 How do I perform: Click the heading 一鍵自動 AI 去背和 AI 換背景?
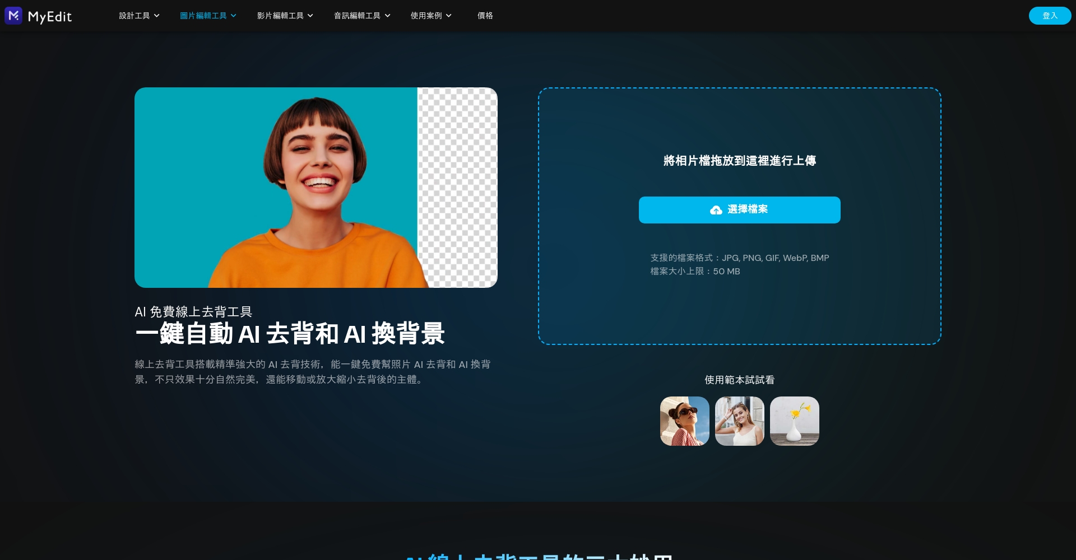coord(290,334)
